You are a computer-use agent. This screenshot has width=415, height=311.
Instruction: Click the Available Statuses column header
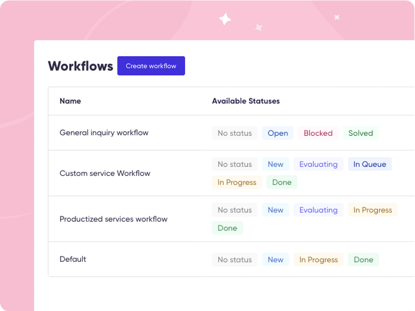(x=246, y=101)
